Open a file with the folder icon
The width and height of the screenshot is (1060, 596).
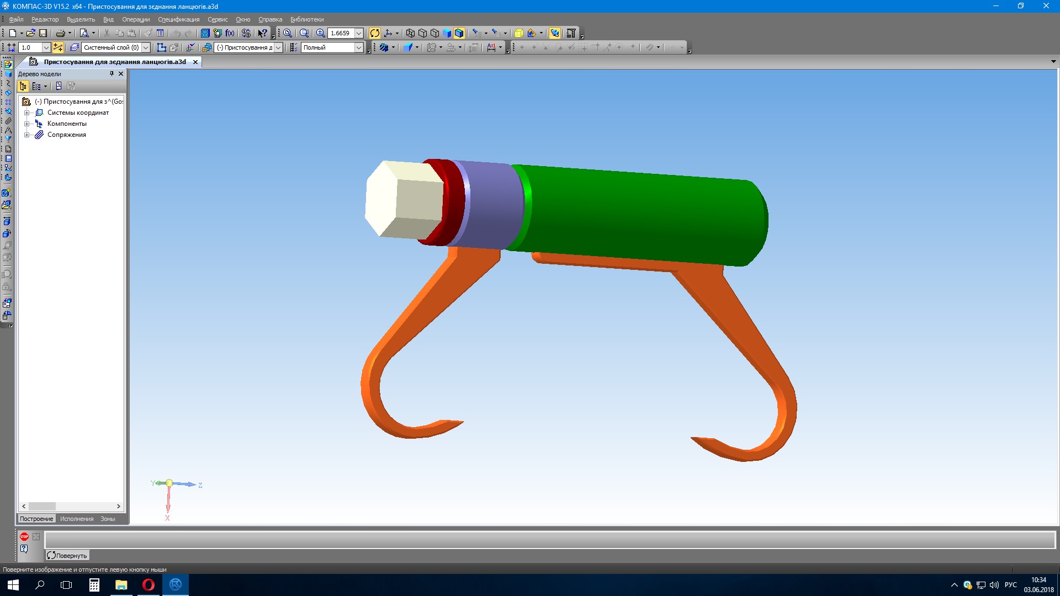pos(31,33)
